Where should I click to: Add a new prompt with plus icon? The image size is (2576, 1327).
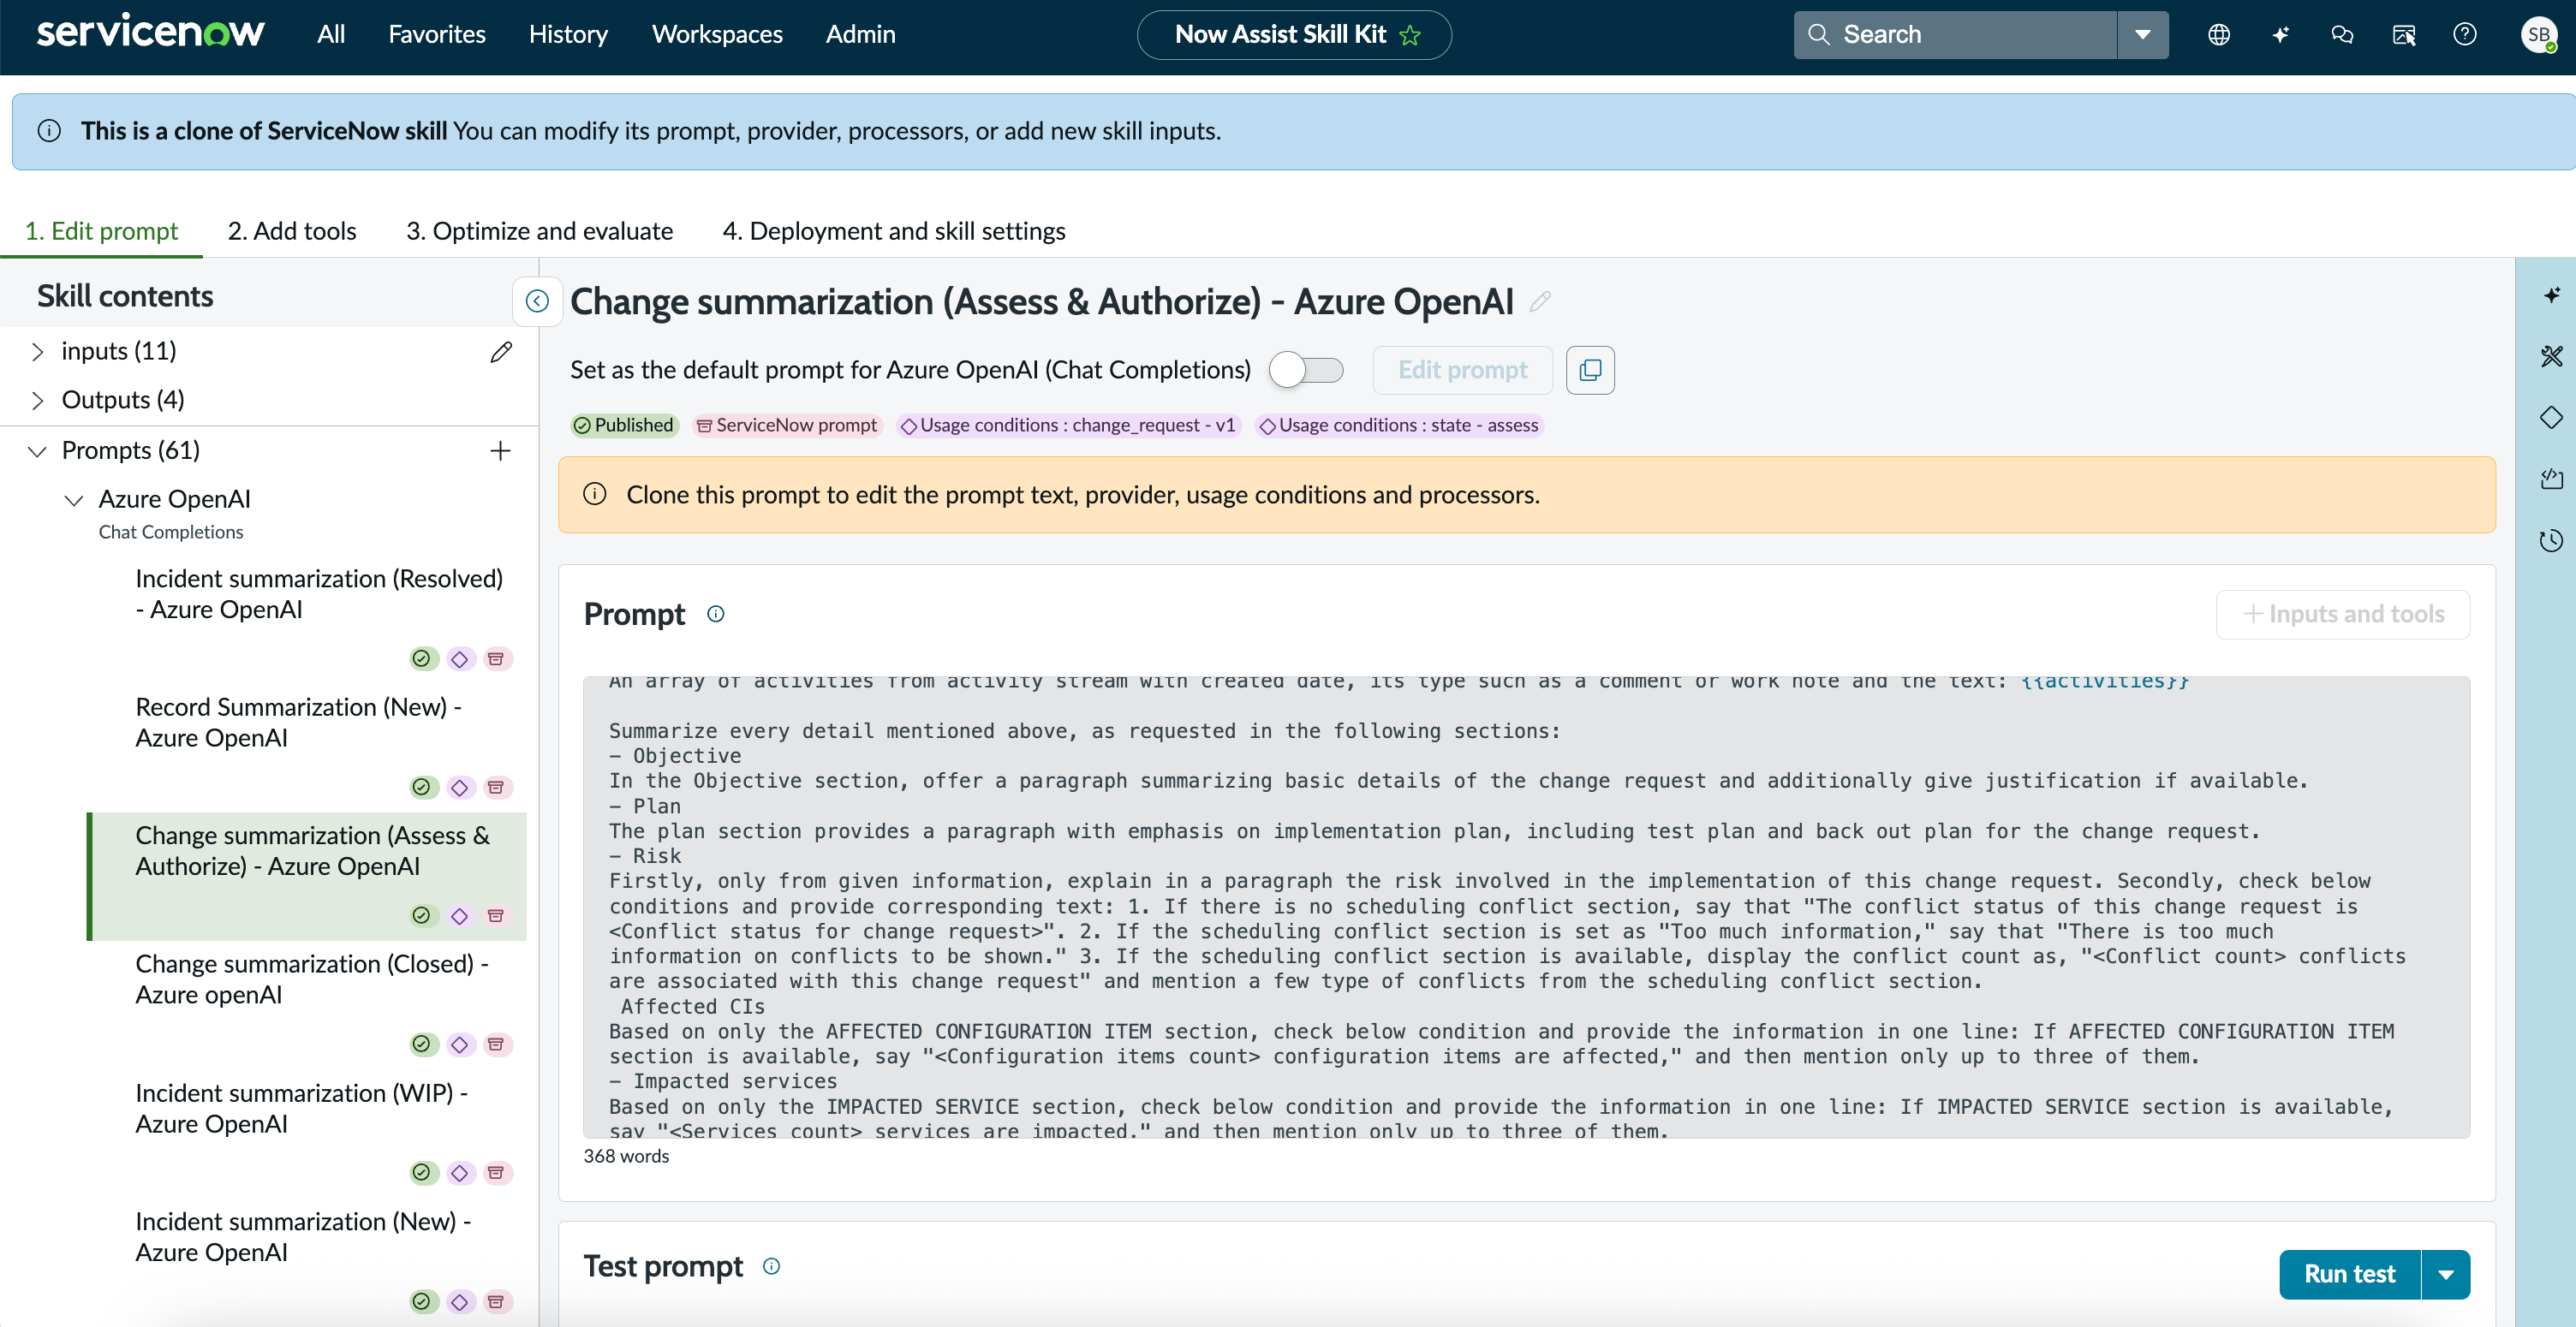(x=500, y=451)
